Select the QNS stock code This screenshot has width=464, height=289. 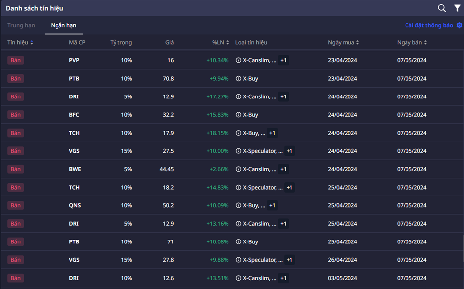pyautogui.click(x=74, y=205)
